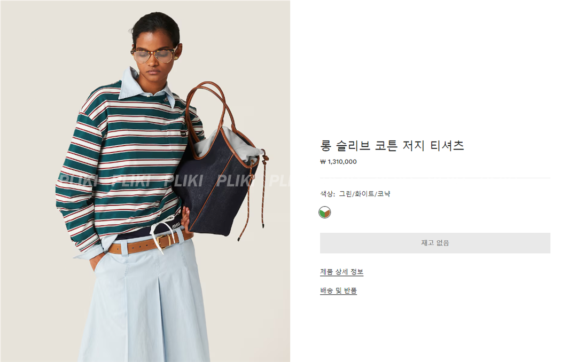Click the model's eyeglasses in the photo
This screenshot has width=577, height=362.
(x=153, y=55)
